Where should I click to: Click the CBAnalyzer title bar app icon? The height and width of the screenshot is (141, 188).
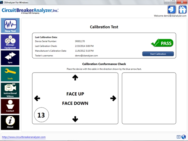coord(1,2)
